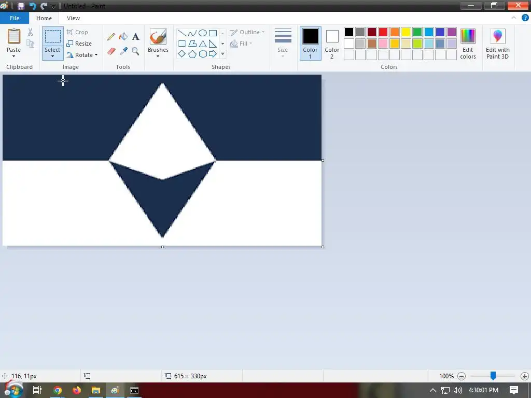Pick the red color swatch

[383, 32]
